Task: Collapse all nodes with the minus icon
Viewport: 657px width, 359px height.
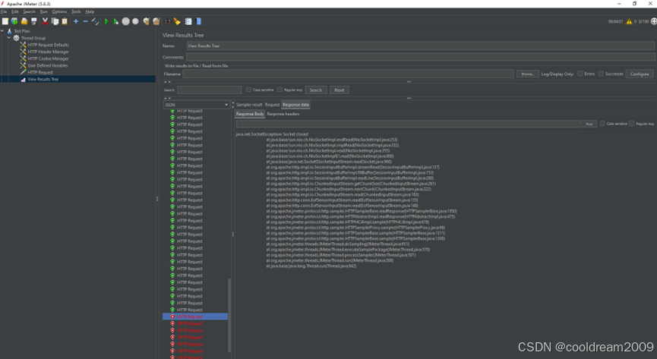Action: coord(86,21)
